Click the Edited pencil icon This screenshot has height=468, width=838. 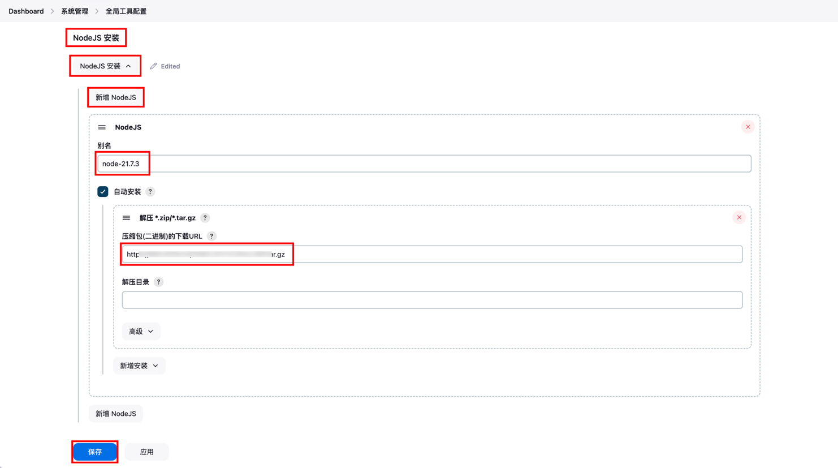click(153, 66)
